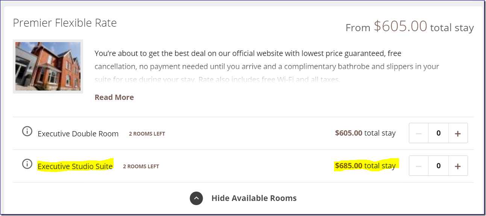
Task: Open the Read More link
Action: point(114,97)
